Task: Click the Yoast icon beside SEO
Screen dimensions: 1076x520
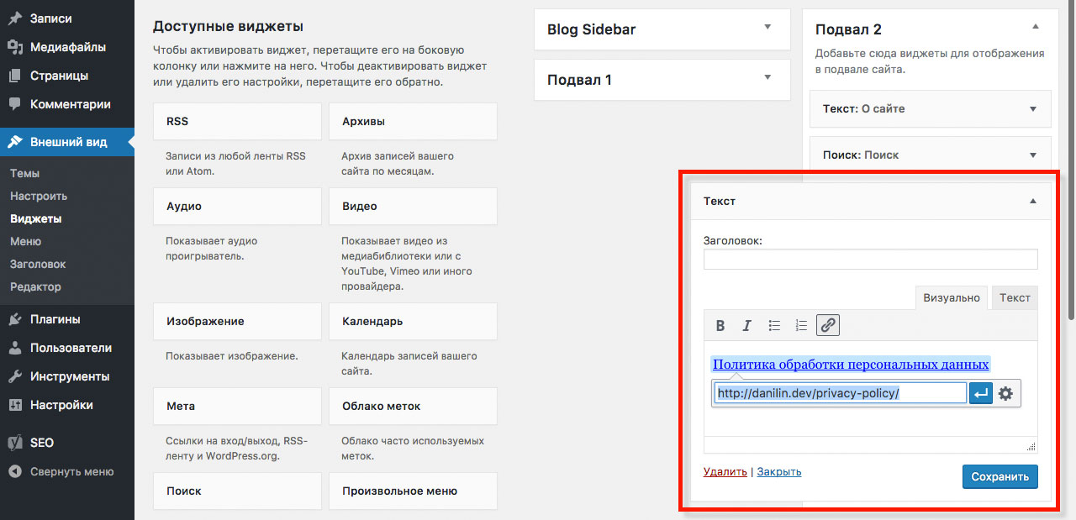Action: pos(15,443)
